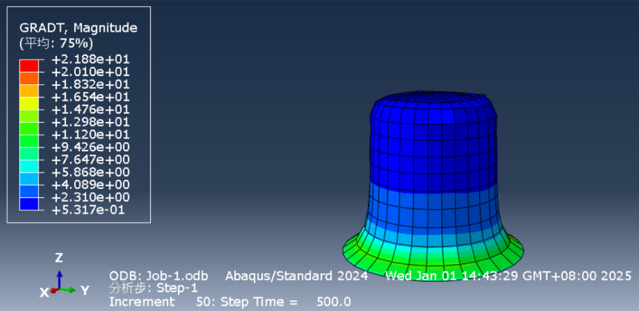The height and width of the screenshot is (311, 639).
Task: Click the cyan legend color band
Action: (29, 178)
